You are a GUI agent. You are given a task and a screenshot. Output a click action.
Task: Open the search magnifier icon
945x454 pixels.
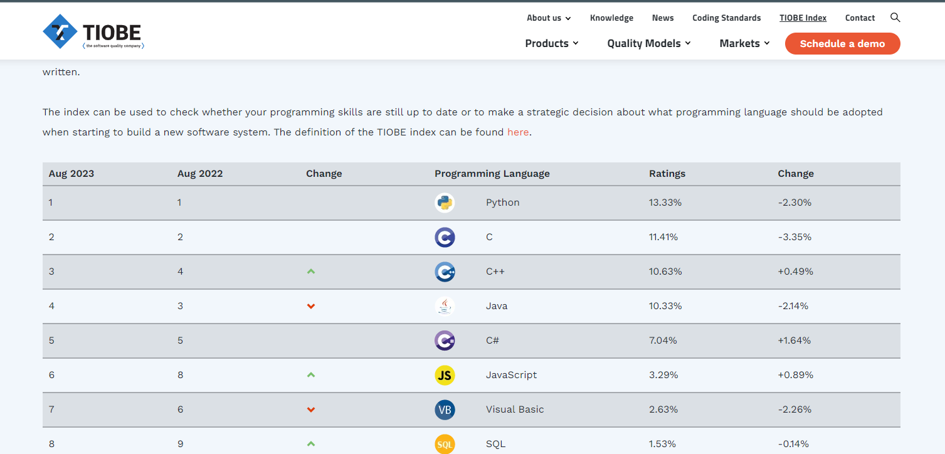point(895,18)
